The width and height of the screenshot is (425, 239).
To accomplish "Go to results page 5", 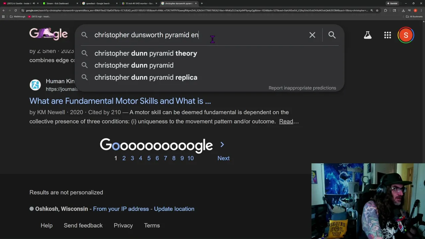I will 149,158.
